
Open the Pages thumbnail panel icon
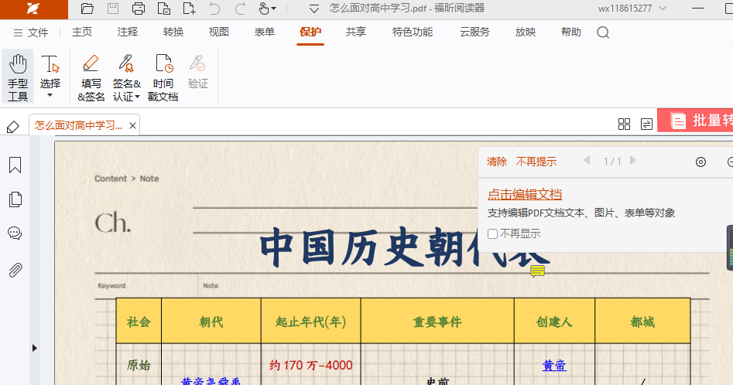15,199
